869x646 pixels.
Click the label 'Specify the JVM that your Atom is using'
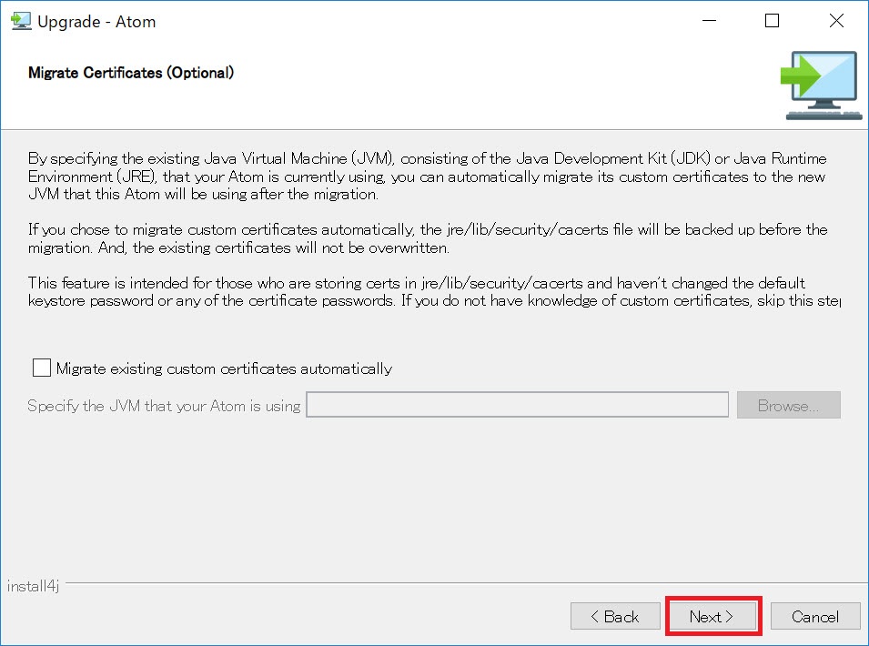tap(162, 406)
